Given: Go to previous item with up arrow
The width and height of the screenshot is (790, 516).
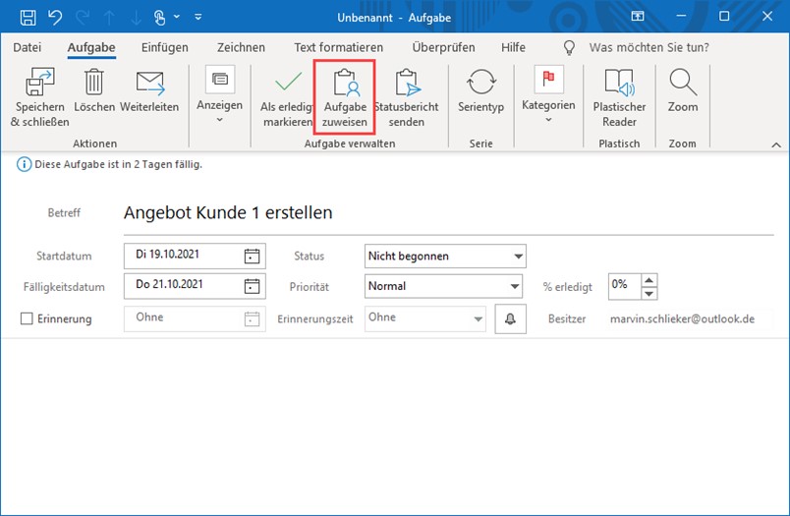Looking at the screenshot, I should click(x=109, y=18).
